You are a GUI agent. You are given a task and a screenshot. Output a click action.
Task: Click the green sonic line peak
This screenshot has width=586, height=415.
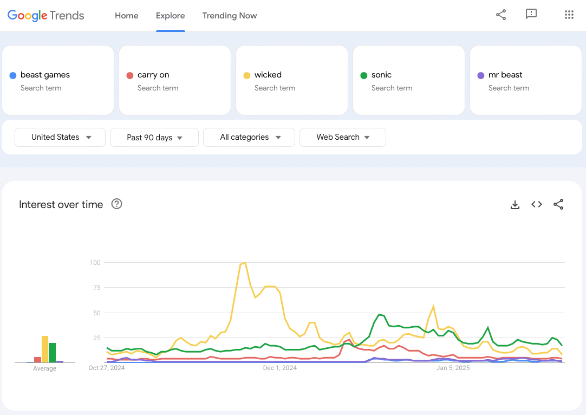(x=380, y=315)
